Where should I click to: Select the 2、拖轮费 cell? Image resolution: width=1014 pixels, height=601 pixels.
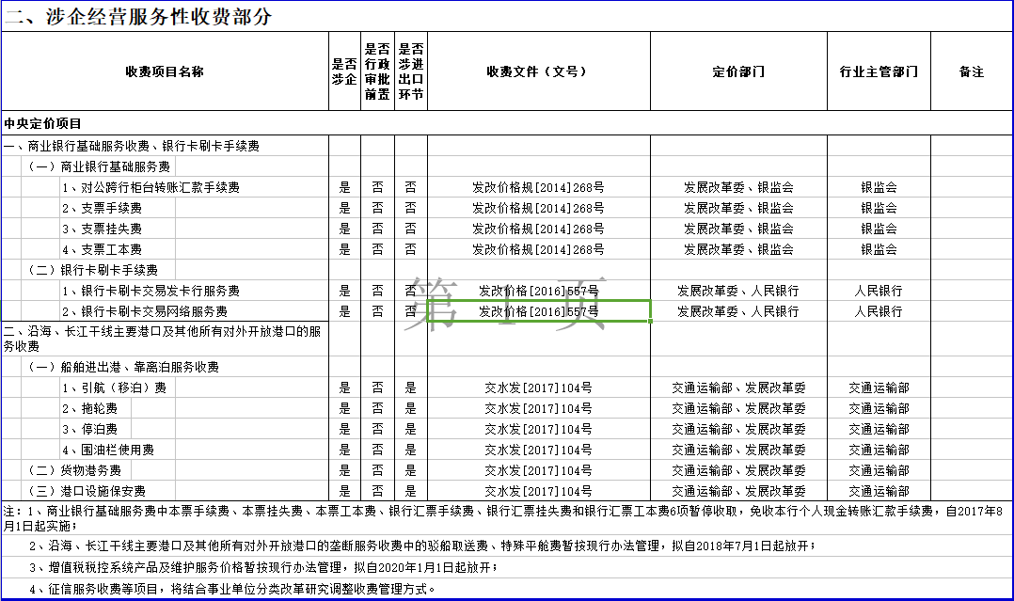click(x=95, y=409)
